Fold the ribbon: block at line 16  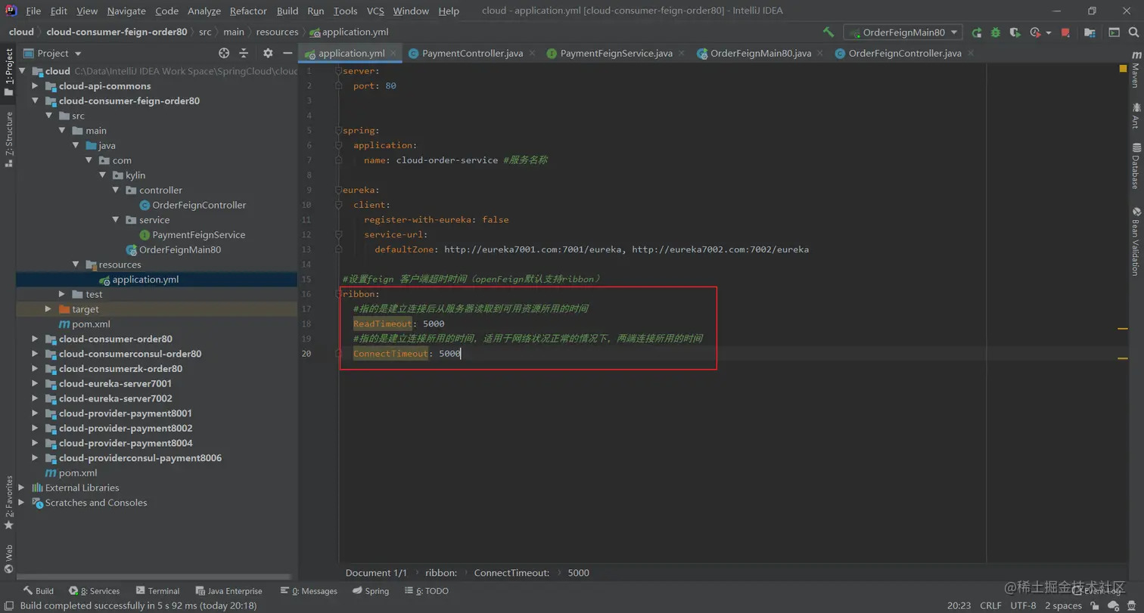[338, 294]
